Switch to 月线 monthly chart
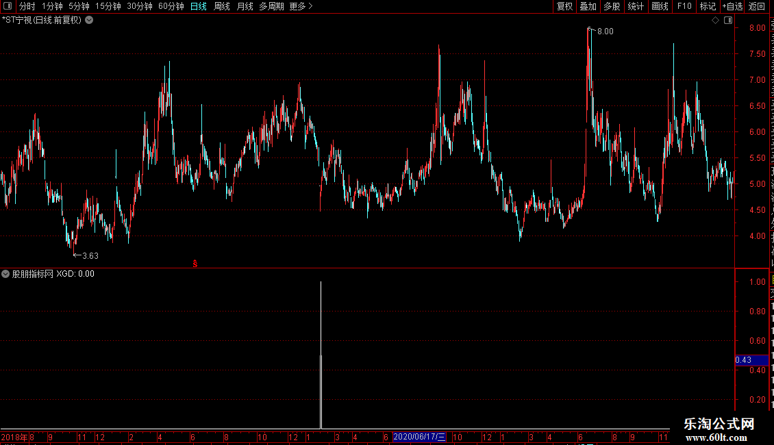Screen dimensions: 774x445 [x=245, y=6]
